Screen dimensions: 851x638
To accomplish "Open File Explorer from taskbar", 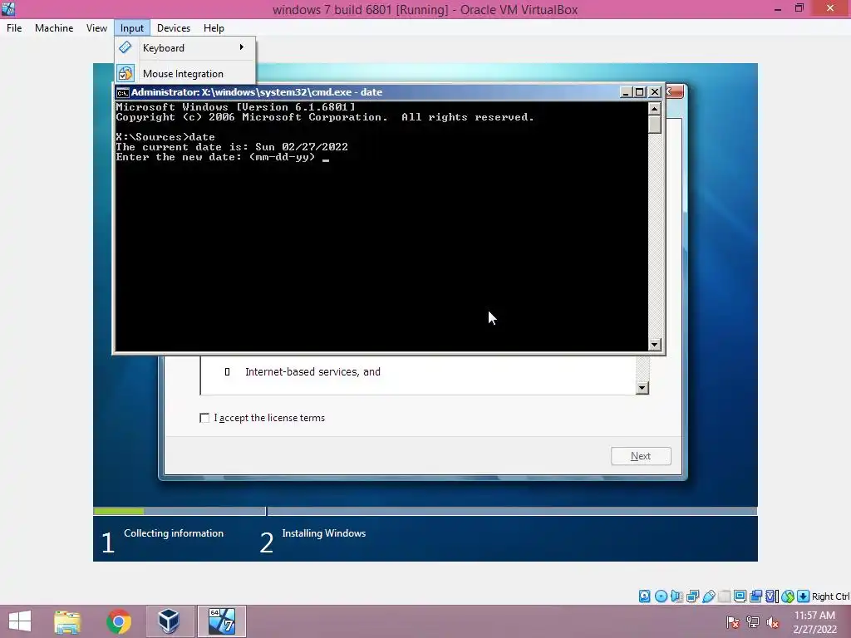I will [x=67, y=621].
